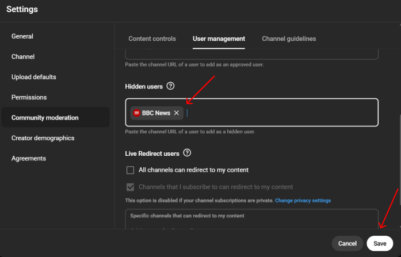This screenshot has width=401, height=257.
Task: Click the BBC News chip label
Action: 156,113
